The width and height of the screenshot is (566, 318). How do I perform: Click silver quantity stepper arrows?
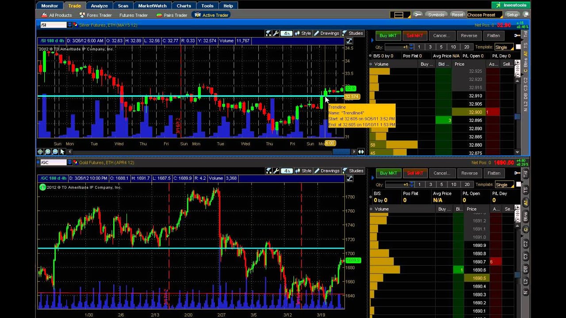coord(412,47)
